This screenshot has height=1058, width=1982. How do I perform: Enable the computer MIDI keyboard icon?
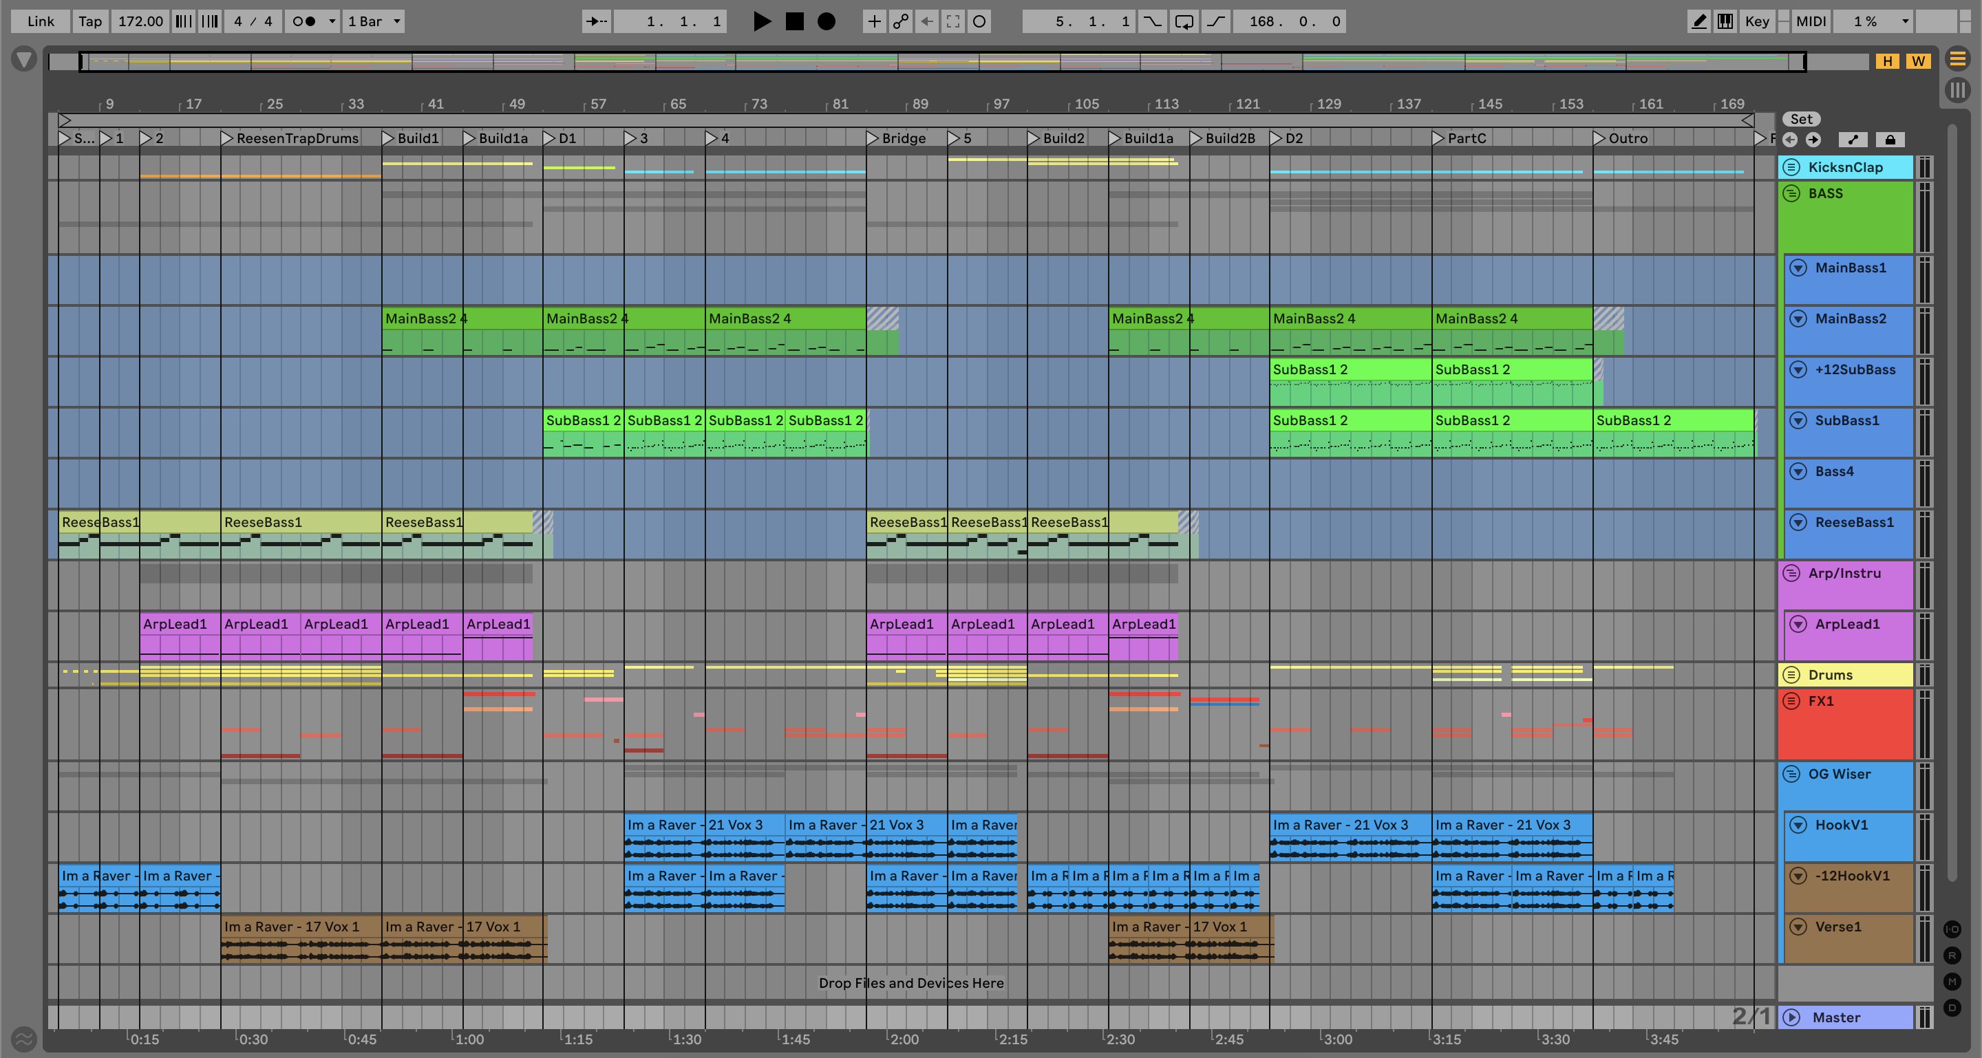click(x=1725, y=21)
